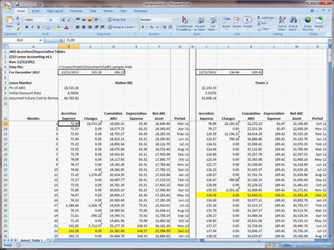Switch to the Page Layout tab
The height and width of the screenshot is (250, 334).
[55, 11]
